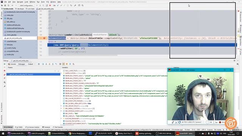Click burlaka.studio breadcrumb
This screenshot has height=136, width=242.
click(x=7, y=9)
